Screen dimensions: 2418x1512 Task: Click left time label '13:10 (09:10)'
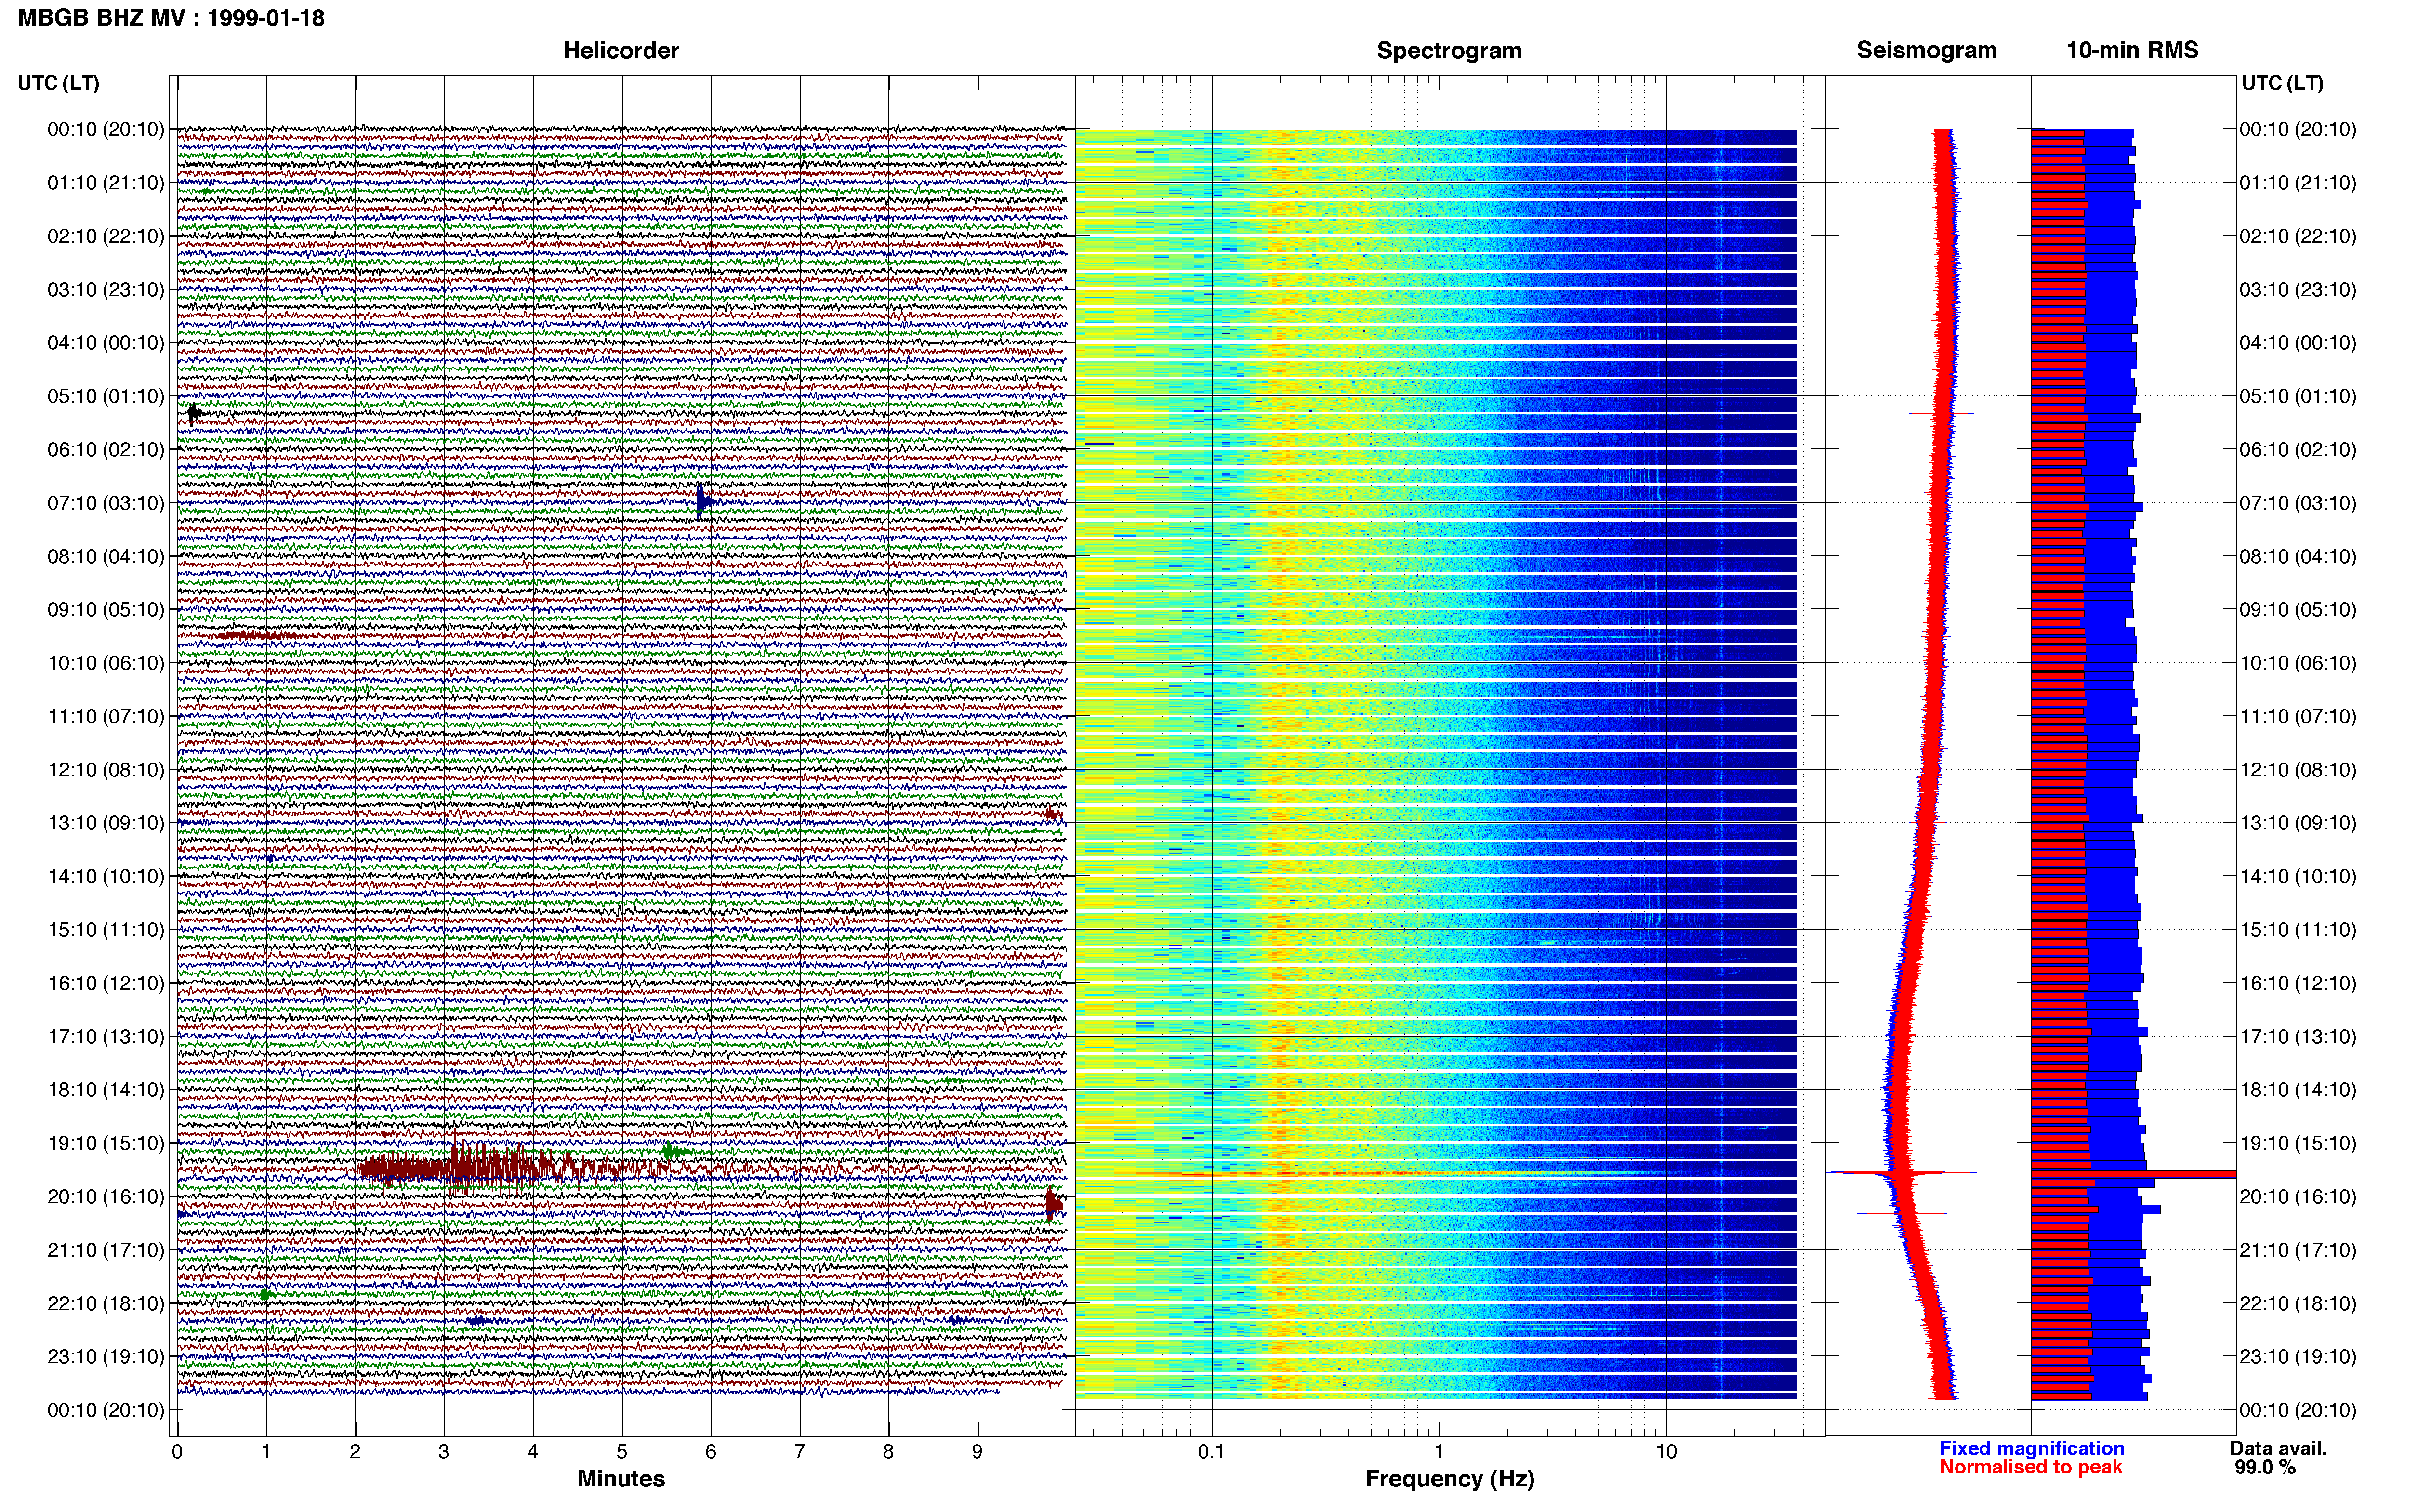(x=105, y=823)
